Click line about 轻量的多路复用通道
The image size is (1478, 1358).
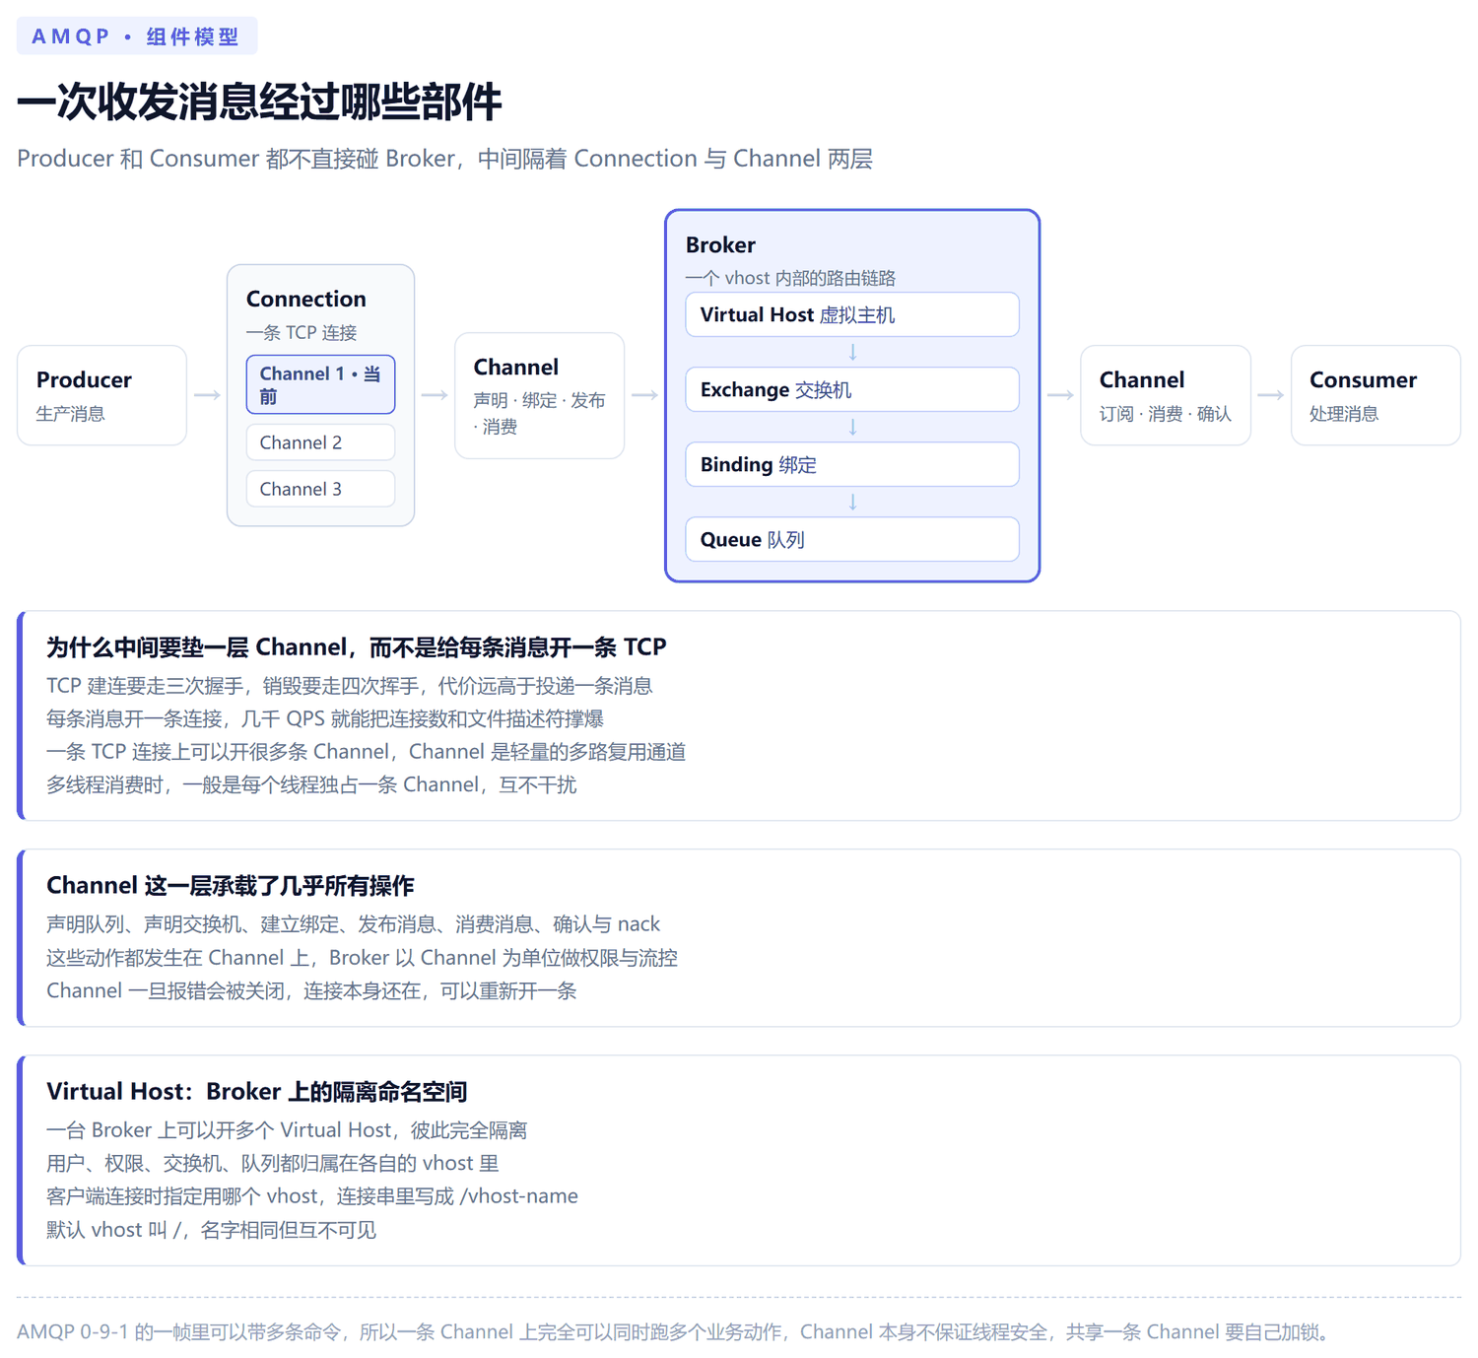(x=366, y=752)
